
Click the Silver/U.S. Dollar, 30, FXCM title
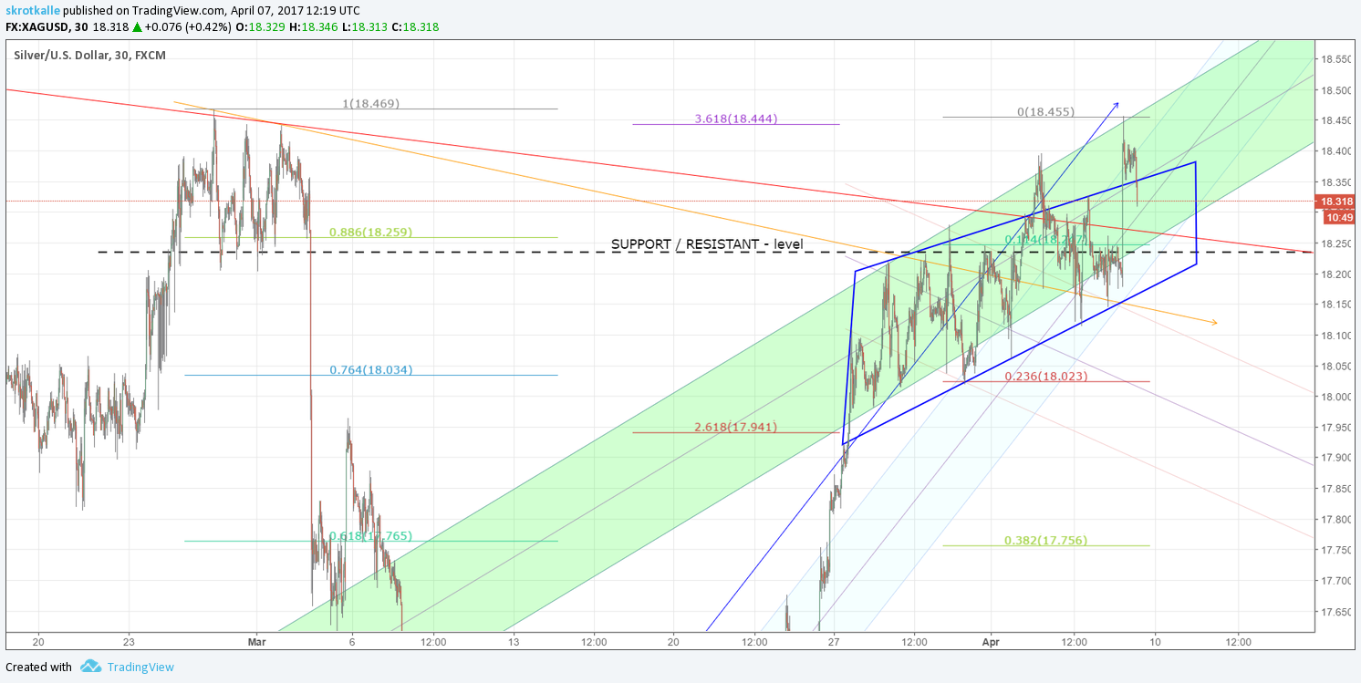tap(90, 56)
